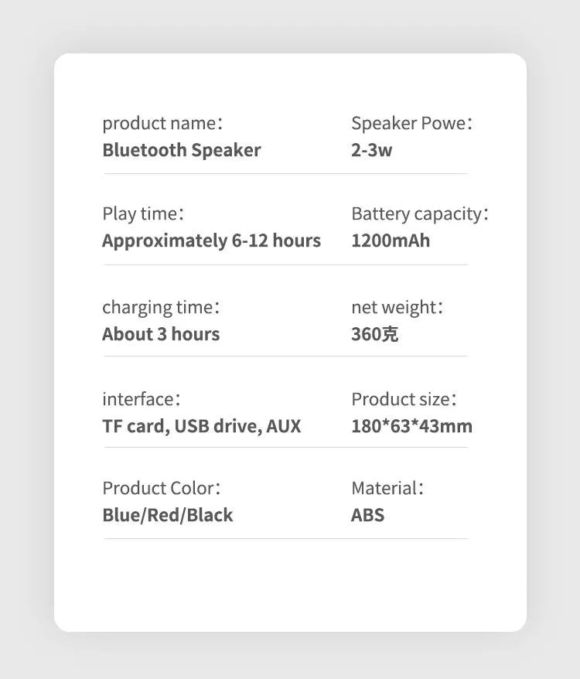Select the "180*63*43mm" size value

click(411, 425)
